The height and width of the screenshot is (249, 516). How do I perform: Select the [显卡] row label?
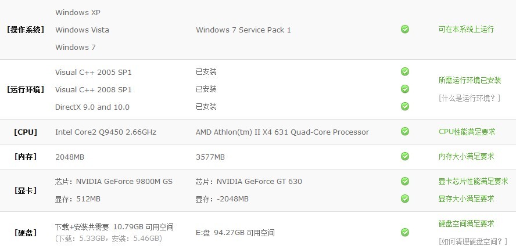[26, 190]
